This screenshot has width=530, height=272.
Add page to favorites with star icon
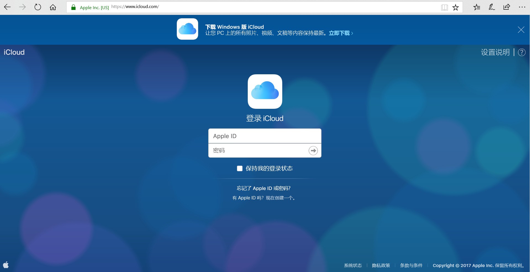point(455,7)
